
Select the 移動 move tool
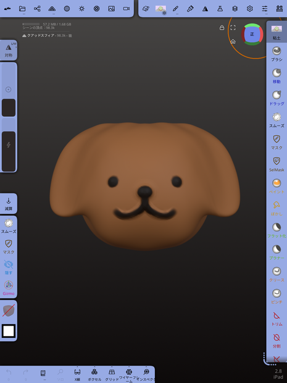point(277,76)
